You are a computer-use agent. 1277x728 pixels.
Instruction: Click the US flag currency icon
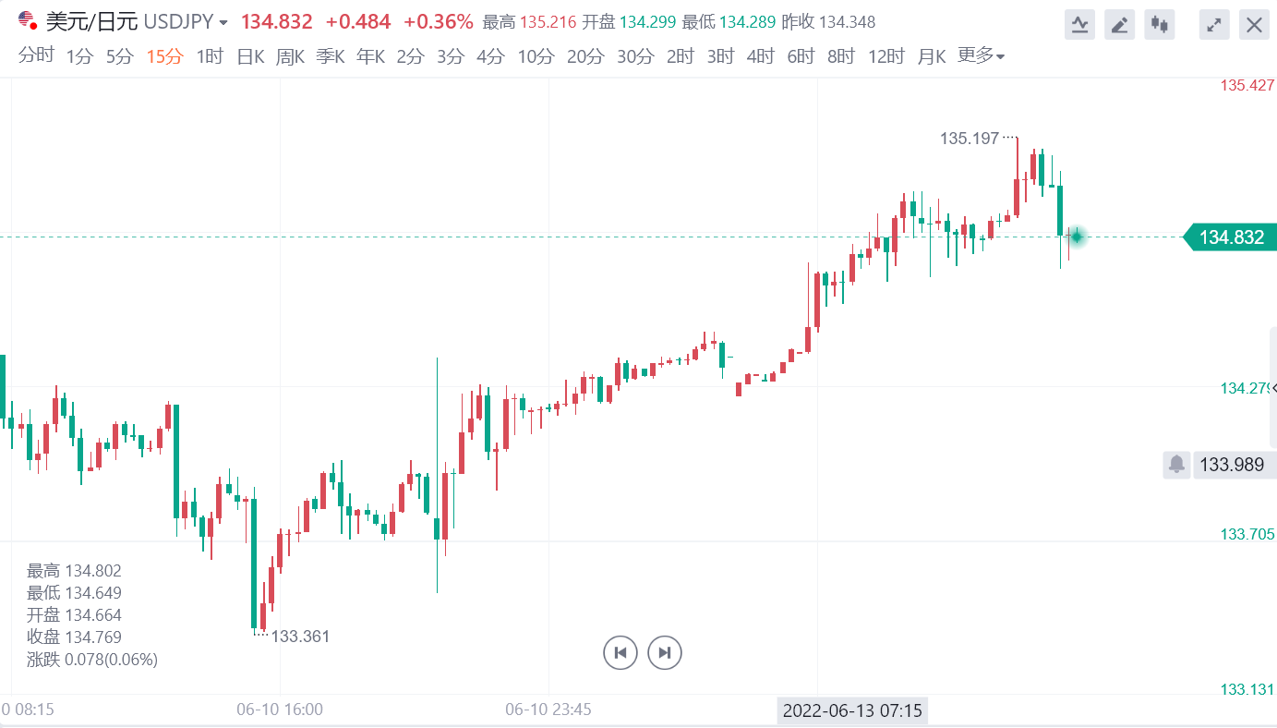(x=28, y=19)
